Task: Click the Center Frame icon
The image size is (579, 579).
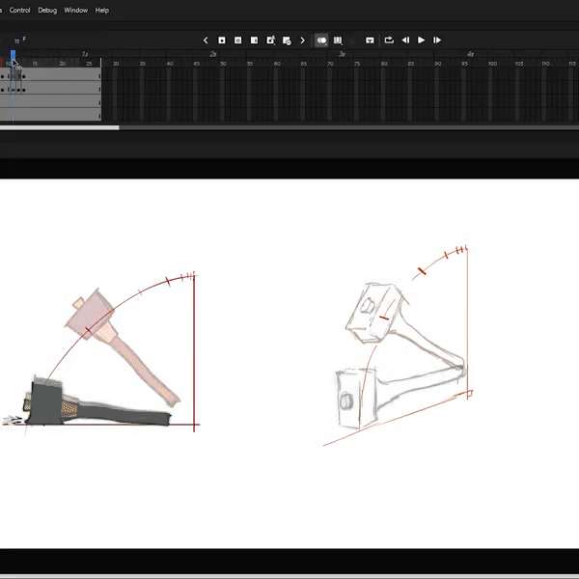Action: pos(370,41)
